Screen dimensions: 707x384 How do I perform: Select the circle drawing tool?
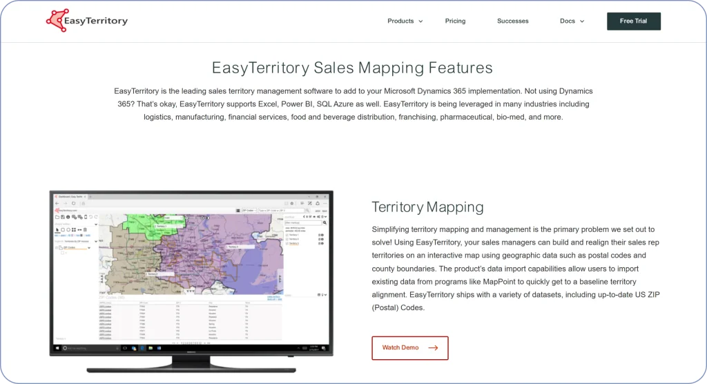(68, 230)
